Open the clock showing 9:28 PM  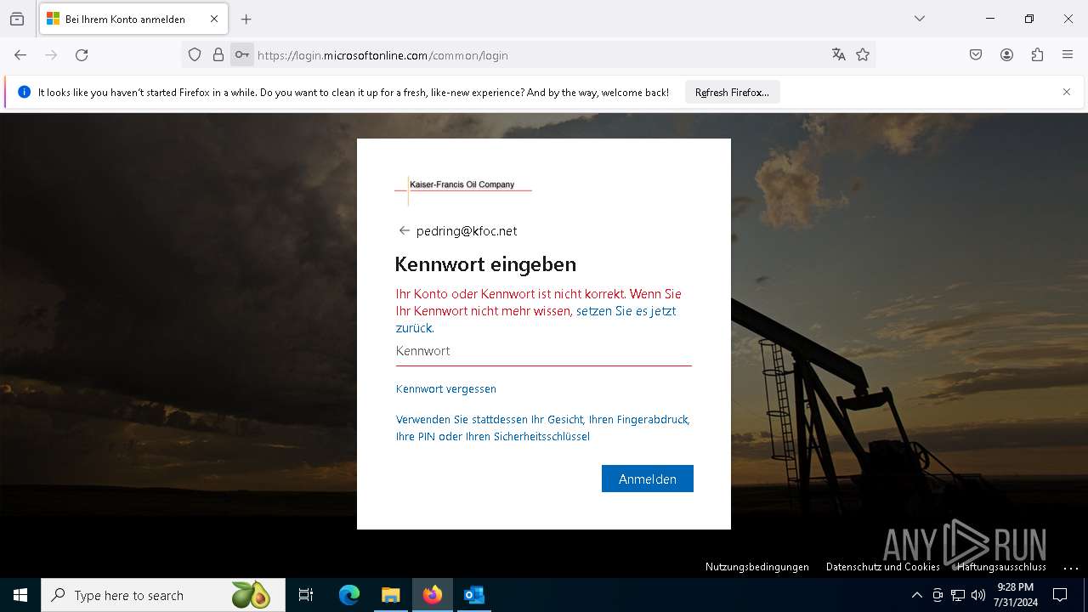(1016, 595)
